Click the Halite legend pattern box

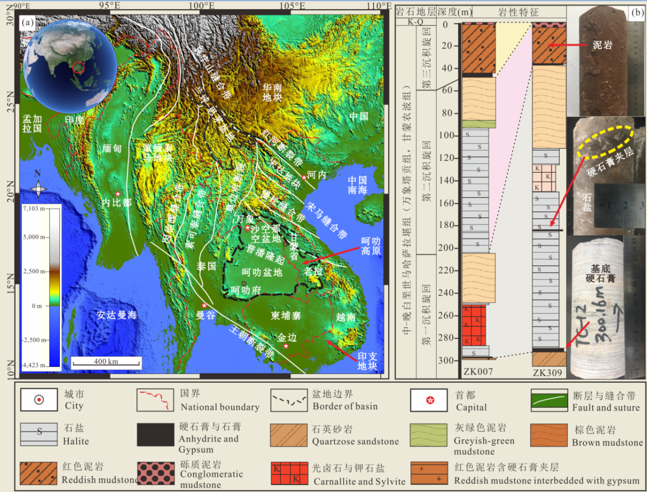pyautogui.click(x=38, y=434)
